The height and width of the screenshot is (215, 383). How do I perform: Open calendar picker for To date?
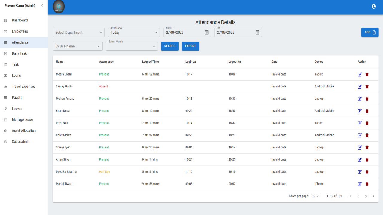tap(257, 32)
